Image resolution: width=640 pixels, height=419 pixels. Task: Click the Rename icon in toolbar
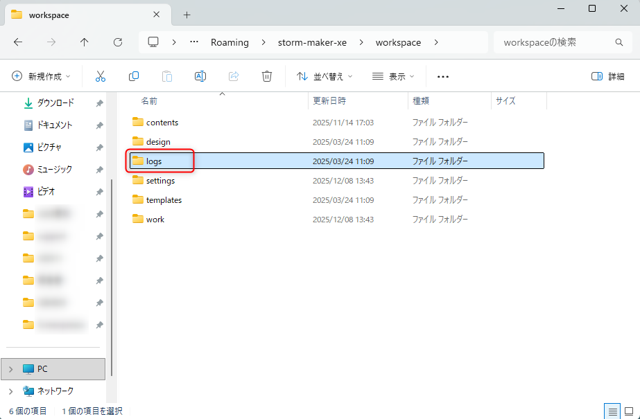(200, 76)
